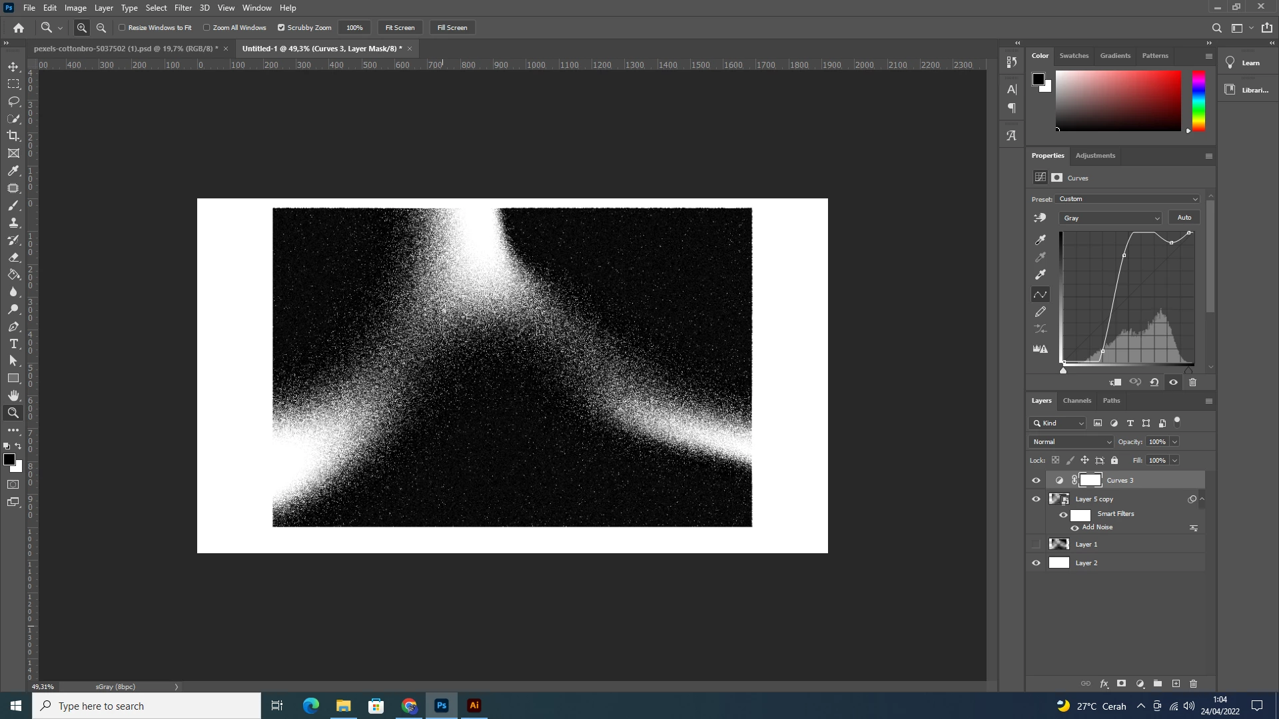
Task: Click the Auto curves button
Action: (1184, 218)
